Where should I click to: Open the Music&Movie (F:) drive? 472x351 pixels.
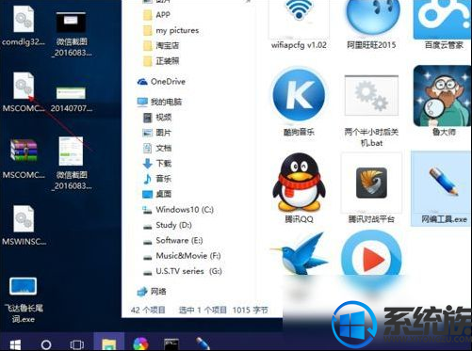(182, 256)
